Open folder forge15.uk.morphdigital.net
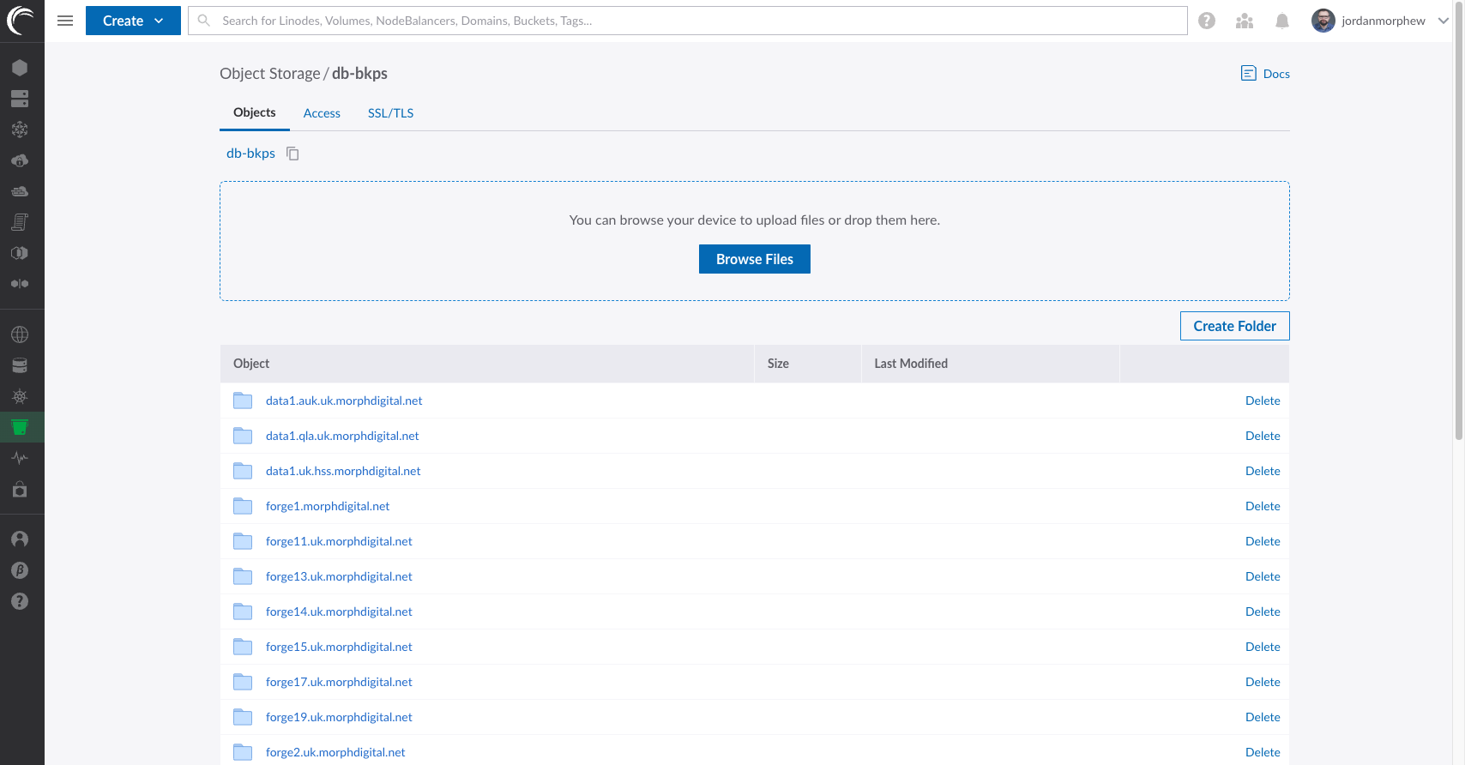The width and height of the screenshot is (1465, 765). click(339, 647)
